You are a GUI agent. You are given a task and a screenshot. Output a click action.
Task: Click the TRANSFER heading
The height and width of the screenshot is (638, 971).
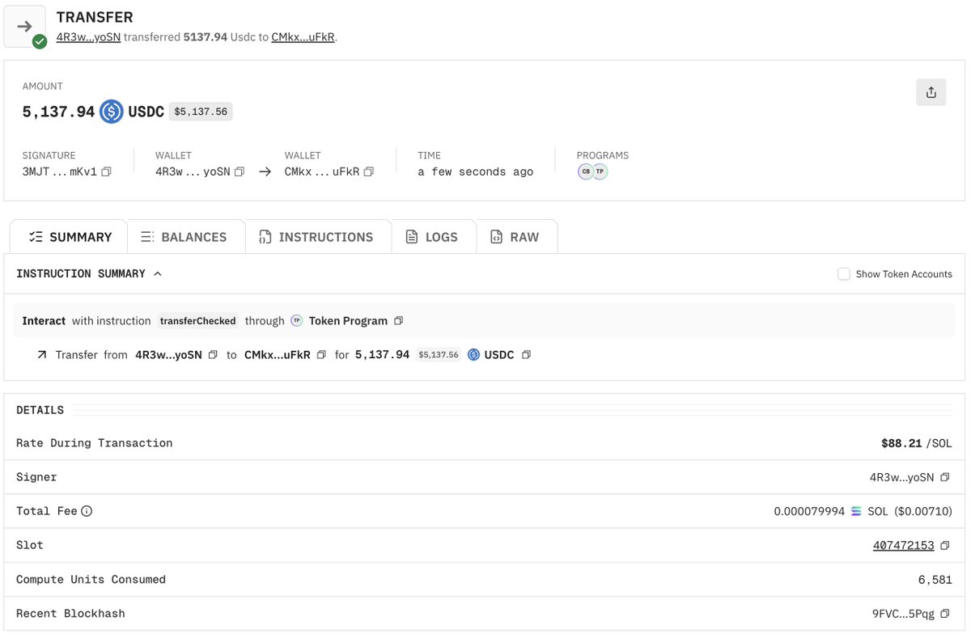tap(95, 17)
